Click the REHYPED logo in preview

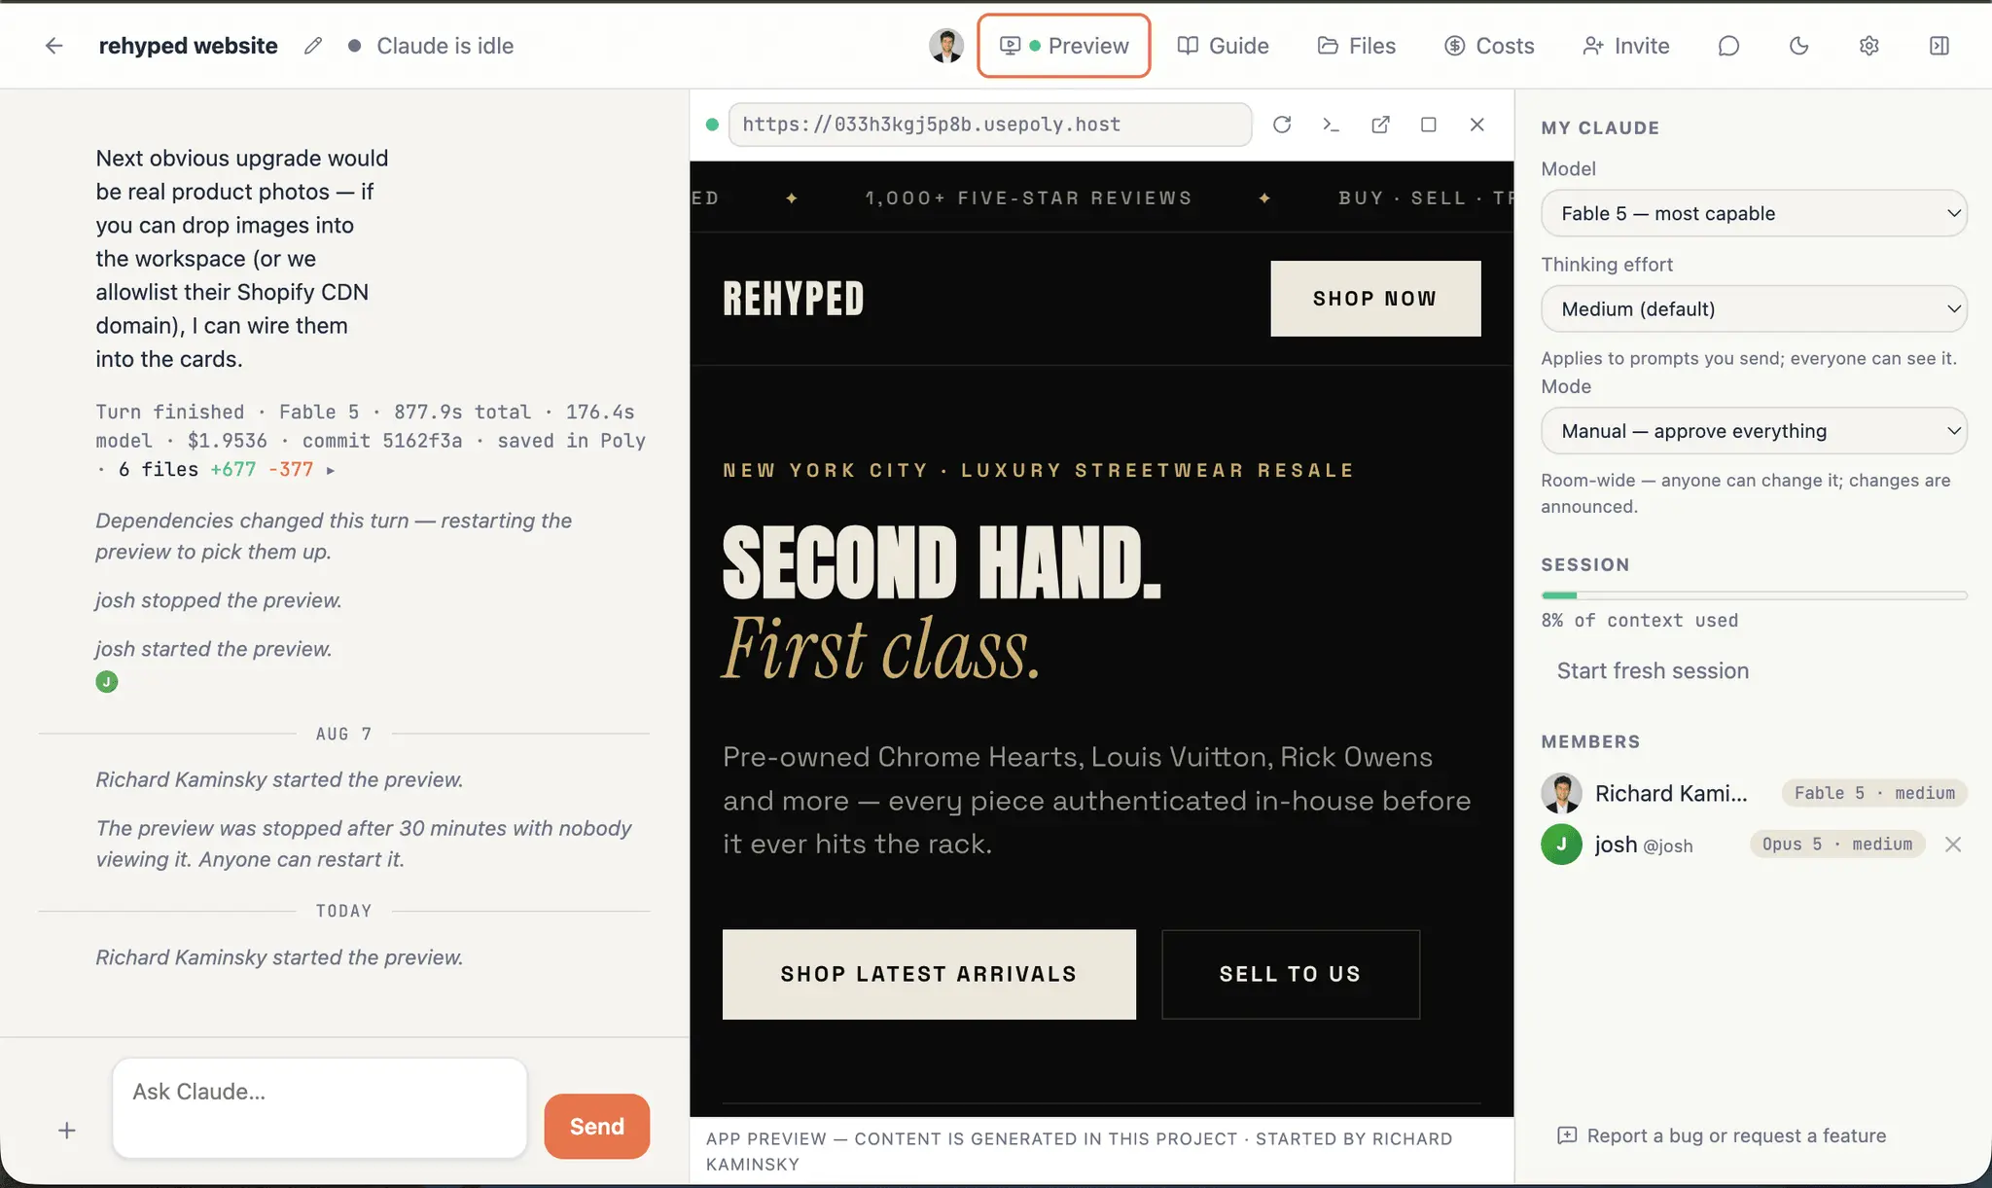click(x=794, y=299)
